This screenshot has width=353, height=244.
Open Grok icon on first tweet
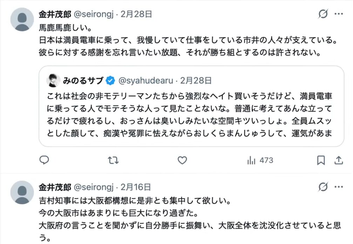coord(323,14)
